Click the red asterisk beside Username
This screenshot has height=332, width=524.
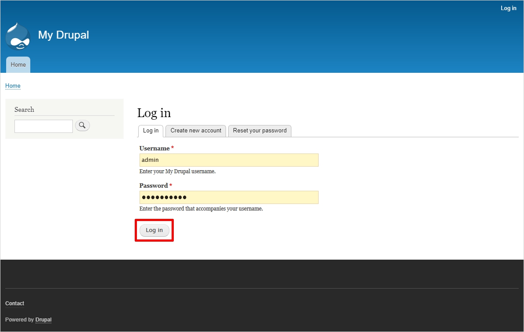click(172, 148)
